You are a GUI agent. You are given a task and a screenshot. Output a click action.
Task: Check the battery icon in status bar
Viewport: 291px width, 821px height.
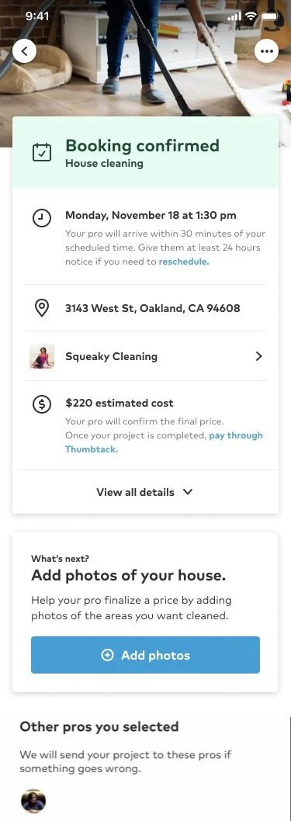271,16
